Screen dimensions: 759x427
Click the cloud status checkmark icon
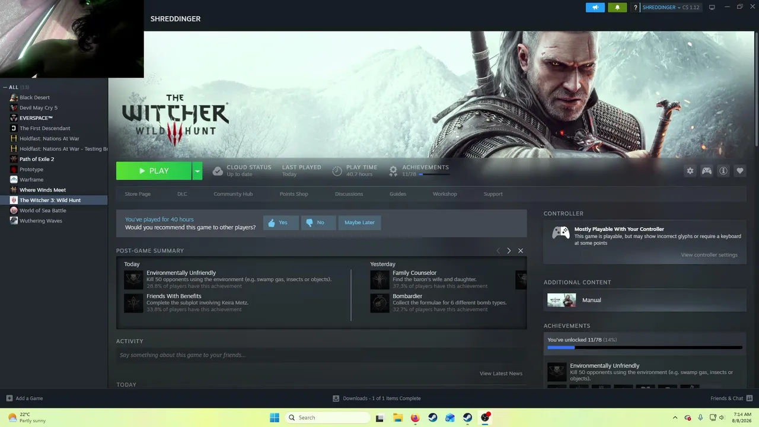pos(218,171)
